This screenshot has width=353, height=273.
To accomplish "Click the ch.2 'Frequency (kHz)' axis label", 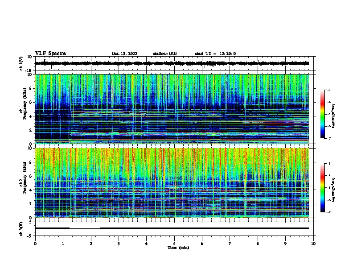I will click(x=25, y=178).
